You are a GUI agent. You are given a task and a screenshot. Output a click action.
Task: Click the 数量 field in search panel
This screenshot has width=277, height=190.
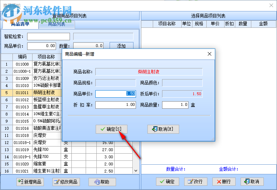tap(88, 46)
